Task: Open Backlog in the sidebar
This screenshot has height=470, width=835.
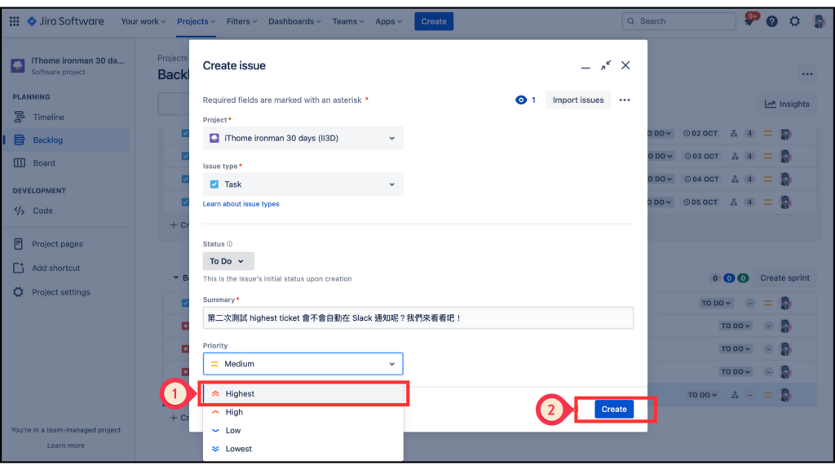Action: [66, 140]
